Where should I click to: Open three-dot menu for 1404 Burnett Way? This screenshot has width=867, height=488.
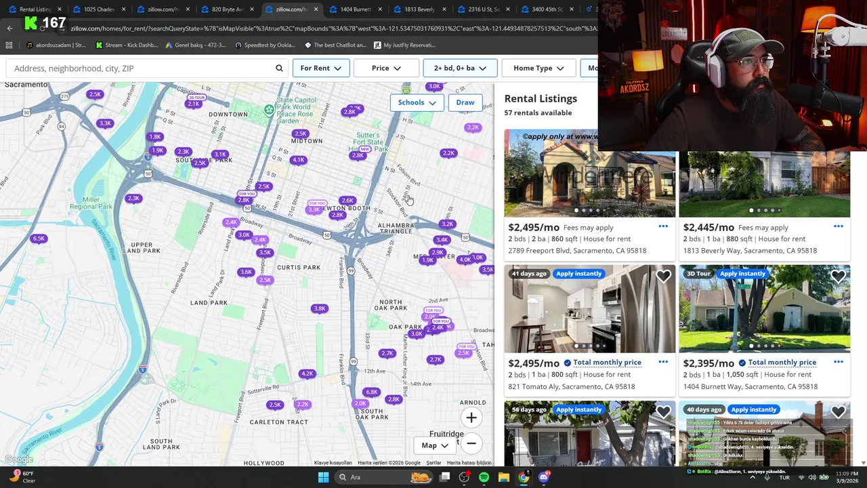click(838, 362)
